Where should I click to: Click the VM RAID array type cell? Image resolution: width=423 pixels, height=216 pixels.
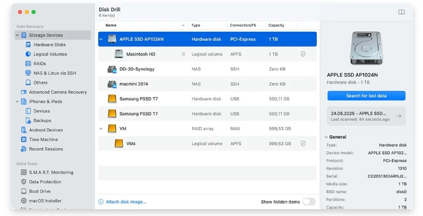click(202, 129)
